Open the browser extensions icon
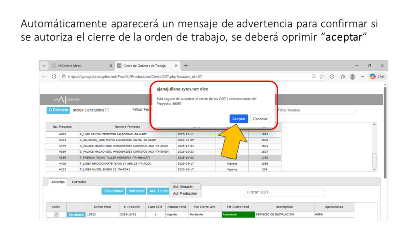The image size is (416, 234). tap(332, 76)
